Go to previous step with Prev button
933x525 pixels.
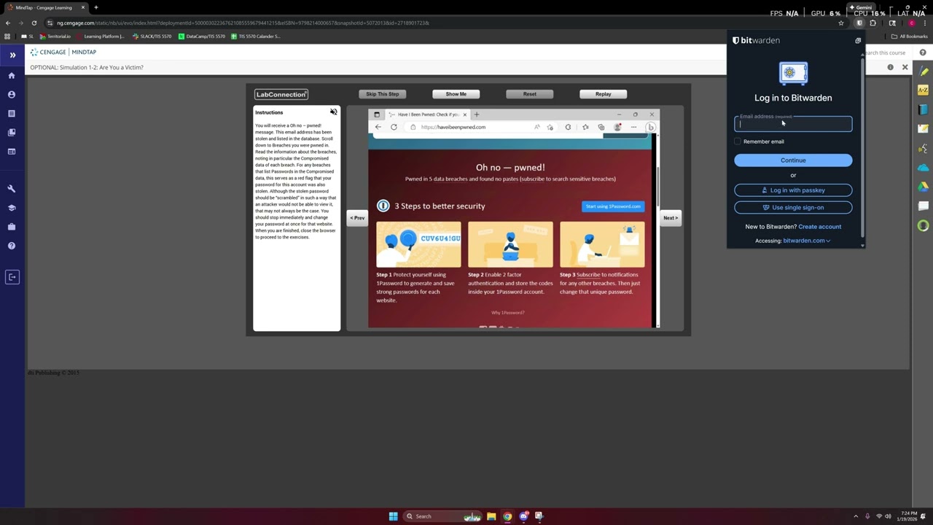pos(357,218)
